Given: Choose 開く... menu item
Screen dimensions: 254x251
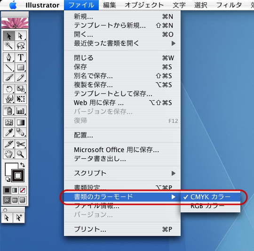Looking at the screenshot, I should [122, 34].
